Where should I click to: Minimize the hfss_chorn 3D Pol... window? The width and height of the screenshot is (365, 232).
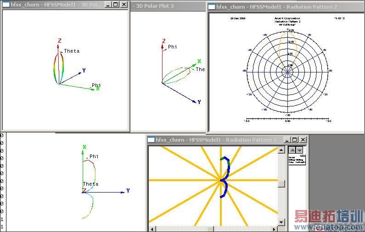coord(108,5)
